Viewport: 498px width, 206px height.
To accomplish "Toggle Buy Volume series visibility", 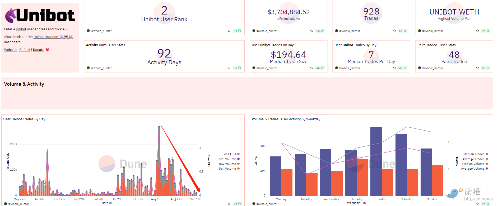I will pyautogui.click(x=227, y=164).
